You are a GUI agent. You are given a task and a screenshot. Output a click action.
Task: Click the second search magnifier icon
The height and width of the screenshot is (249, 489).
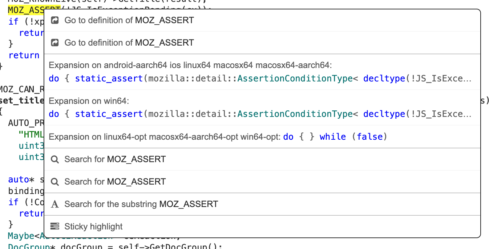coord(55,181)
